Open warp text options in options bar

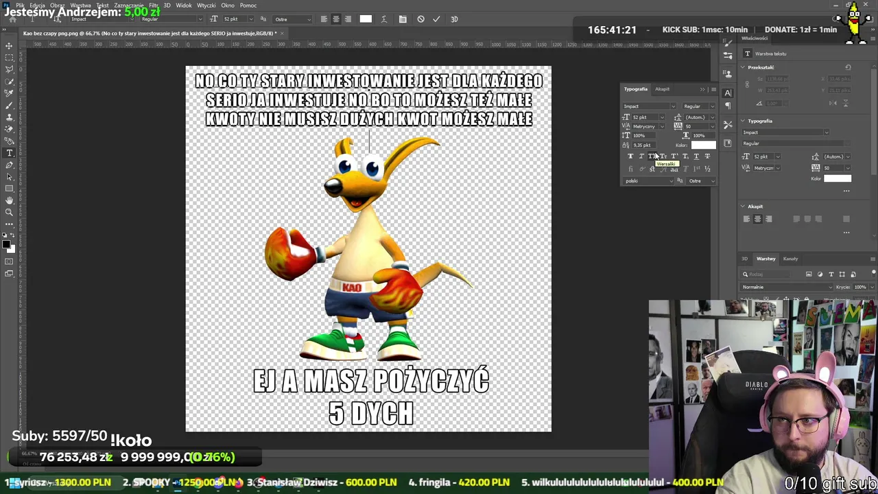pyautogui.click(x=383, y=19)
